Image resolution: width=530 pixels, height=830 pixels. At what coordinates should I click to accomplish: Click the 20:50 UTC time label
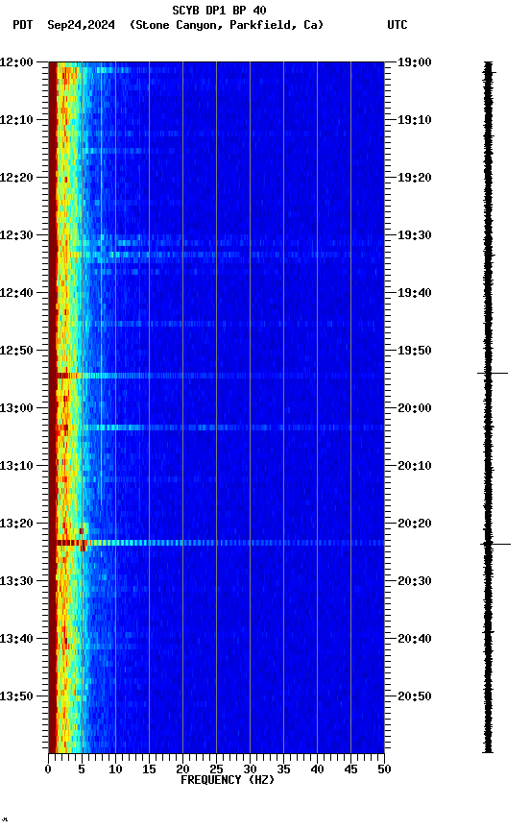point(415,697)
